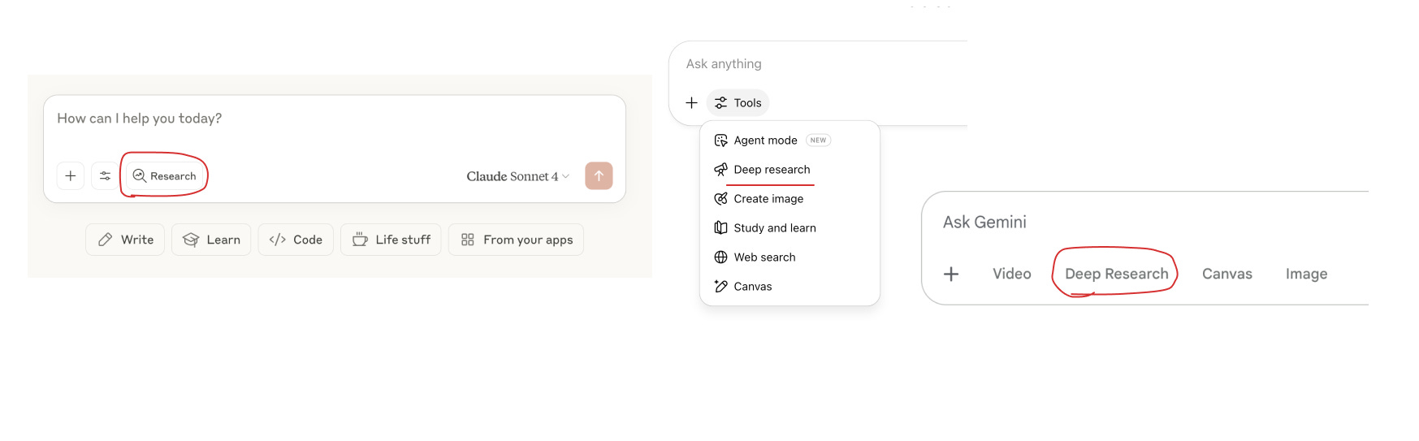Click the plus attach button in Claude prompt box
This screenshot has height=441, width=1419.
(x=71, y=175)
